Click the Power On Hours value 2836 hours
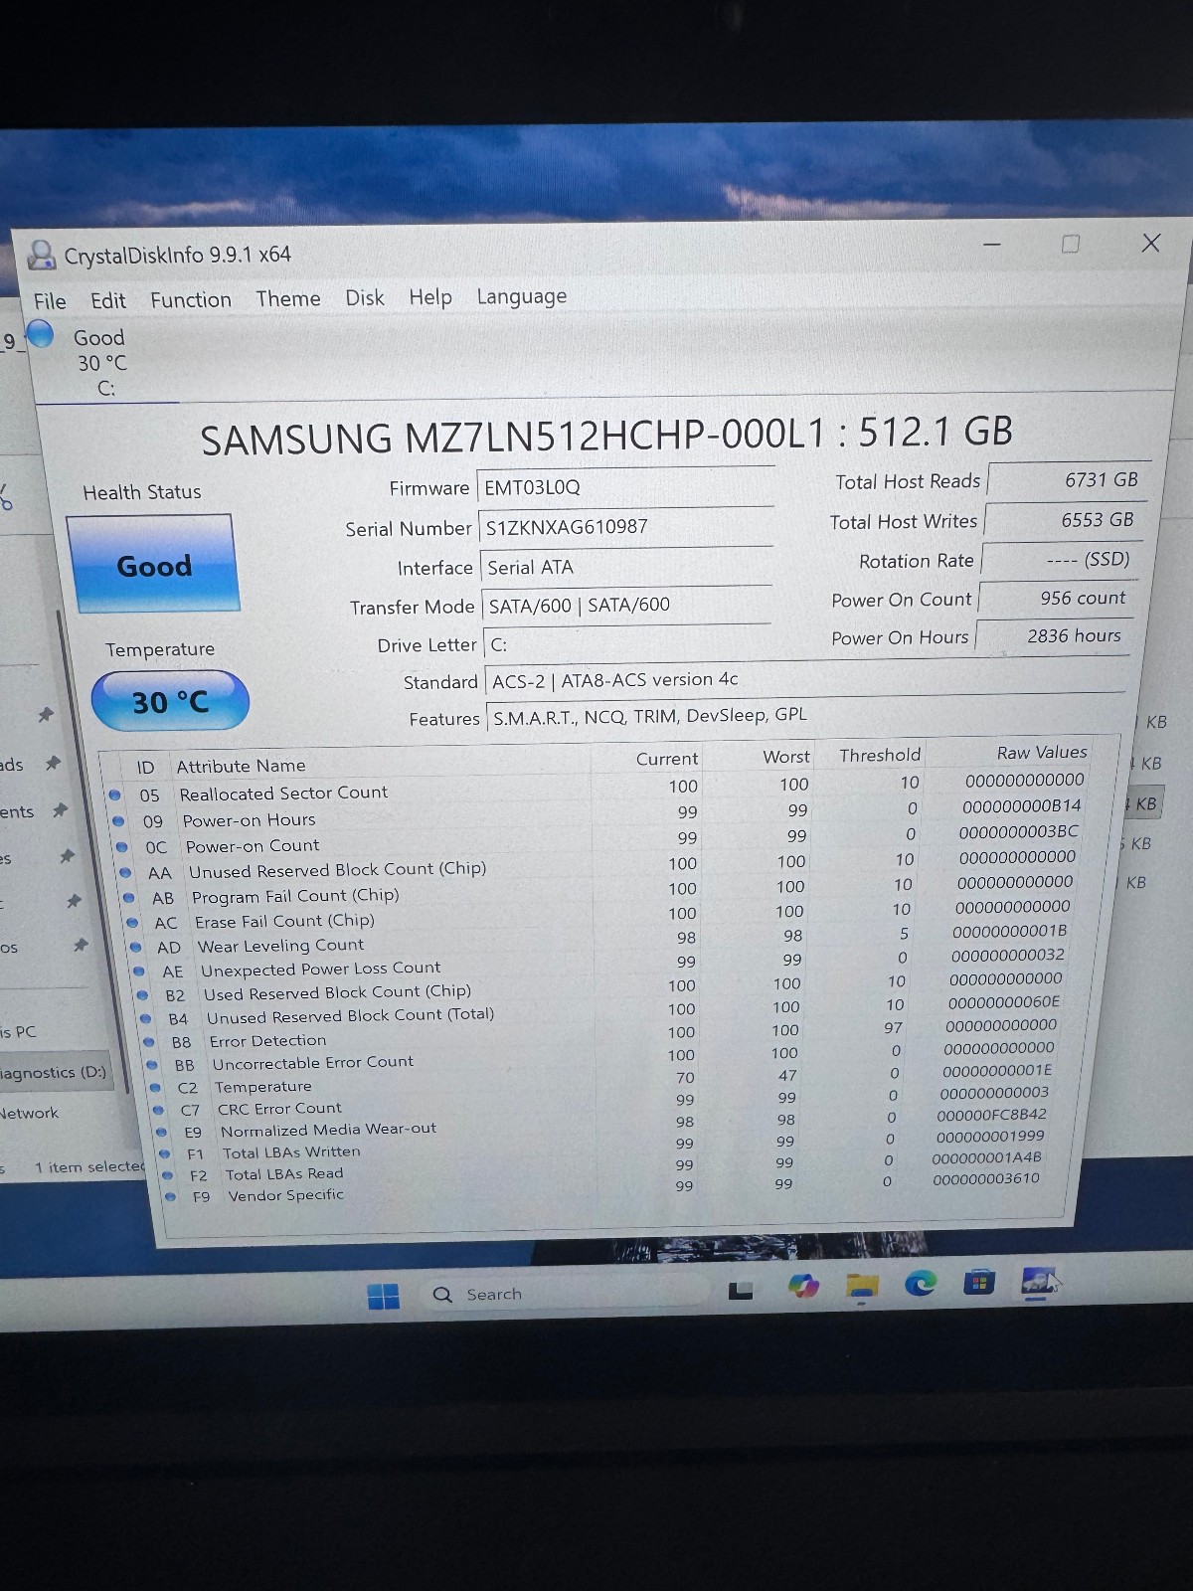This screenshot has height=1591, width=1193. coord(1052,635)
